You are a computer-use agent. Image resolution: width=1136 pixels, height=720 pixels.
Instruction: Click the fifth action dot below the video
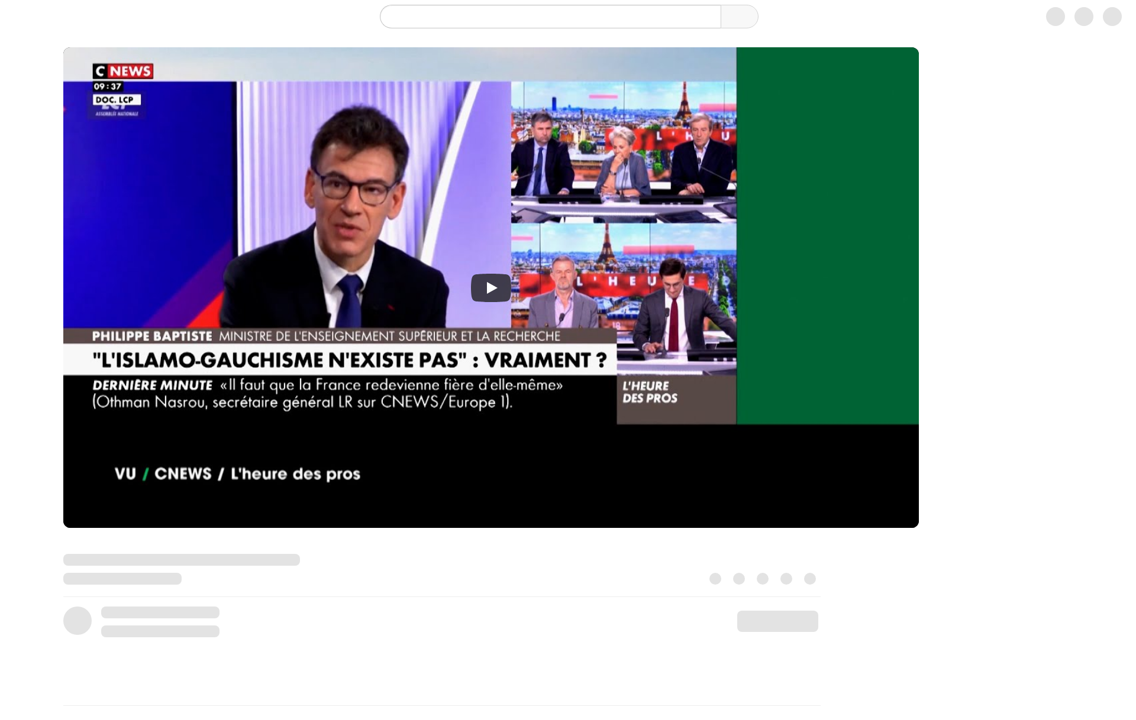click(810, 579)
